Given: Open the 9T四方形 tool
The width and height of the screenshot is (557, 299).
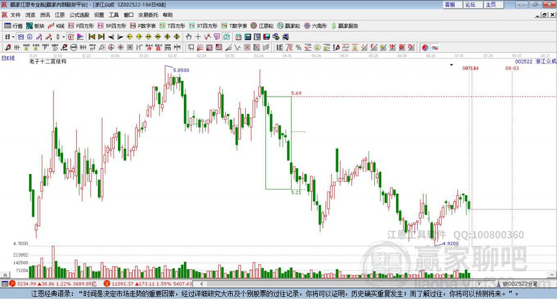Looking at the screenshot, I should tap(203, 26).
